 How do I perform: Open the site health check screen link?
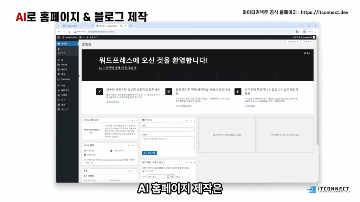123,134
